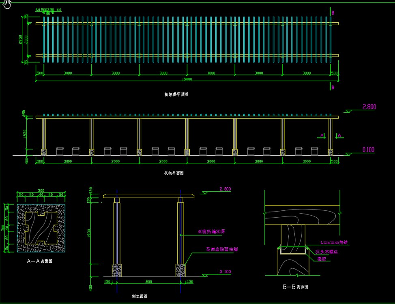The height and width of the screenshot is (304, 395).
Task: Click the title text "花架平面图"
Action: point(174,173)
